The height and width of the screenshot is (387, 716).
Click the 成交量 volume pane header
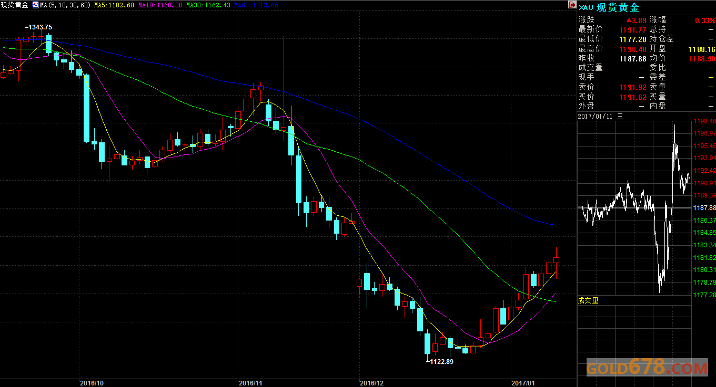pyautogui.click(x=589, y=300)
